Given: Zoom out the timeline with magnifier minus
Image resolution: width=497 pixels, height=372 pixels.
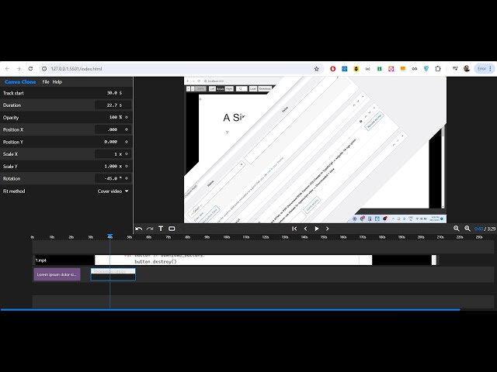Looking at the screenshot, I should tap(456, 229).
